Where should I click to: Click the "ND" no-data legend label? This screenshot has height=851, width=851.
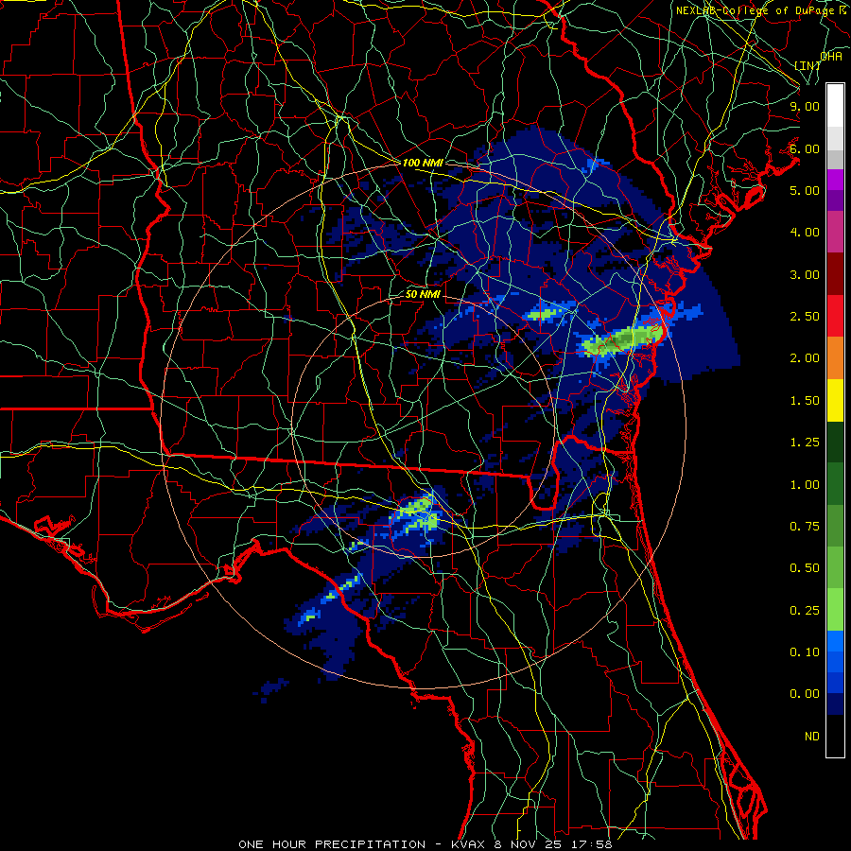tap(812, 737)
